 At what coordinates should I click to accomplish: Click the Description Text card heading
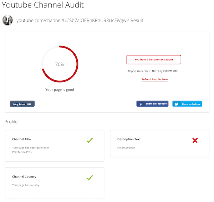pyautogui.click(x=129, y=140)
